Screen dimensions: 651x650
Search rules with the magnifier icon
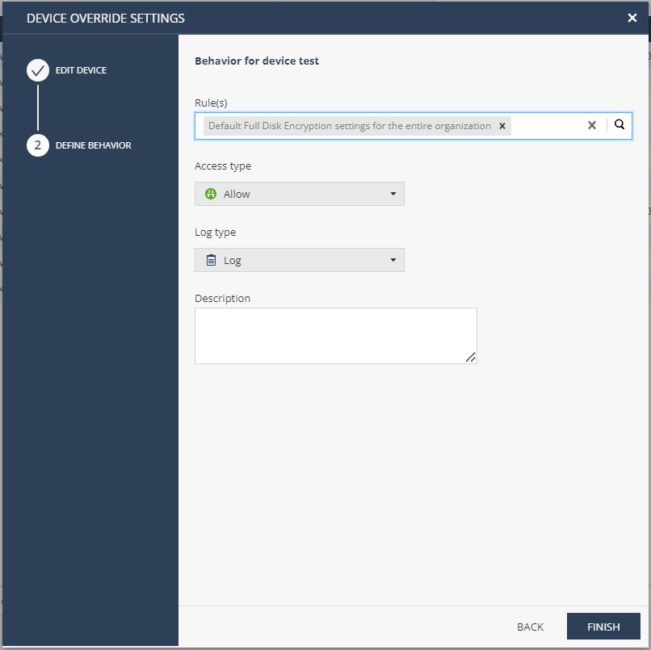click(619, 124)
